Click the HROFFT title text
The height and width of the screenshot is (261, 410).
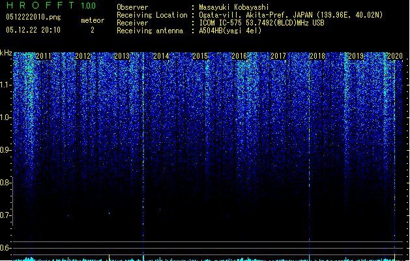click(x=40, y=5)
